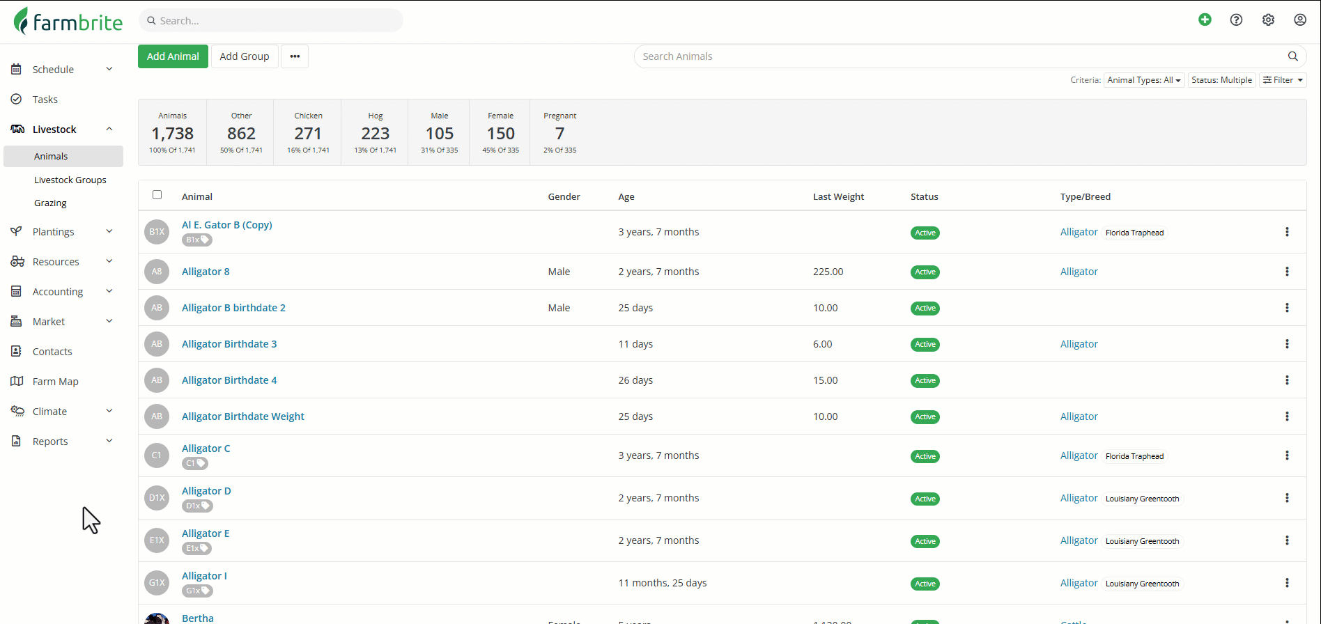Open row actions for Alligator D
This screenshot has width=1321, height=624.
tap(1287, 498)
